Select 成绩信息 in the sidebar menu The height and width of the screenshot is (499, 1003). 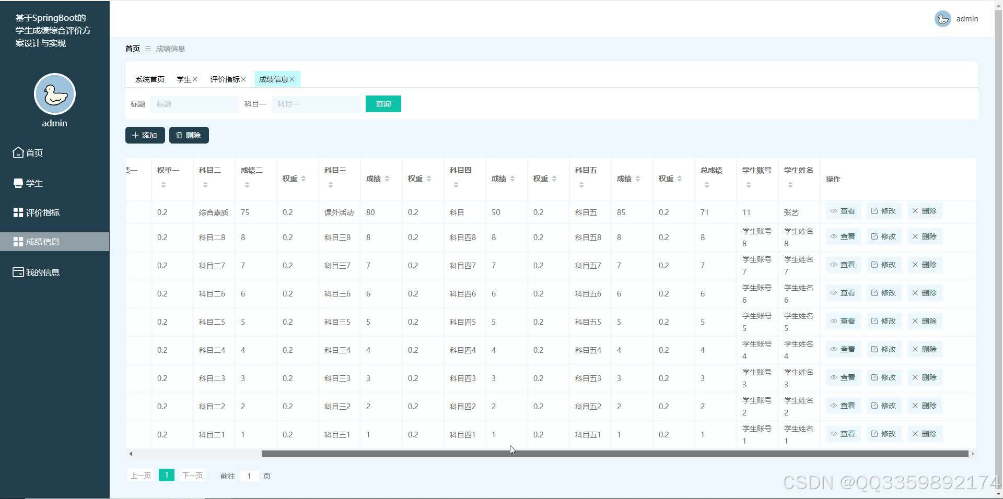(x=54, y=242)
